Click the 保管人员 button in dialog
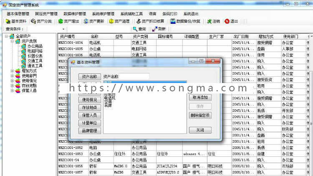Viewport: 313px width, 176px height. [90, 116]
